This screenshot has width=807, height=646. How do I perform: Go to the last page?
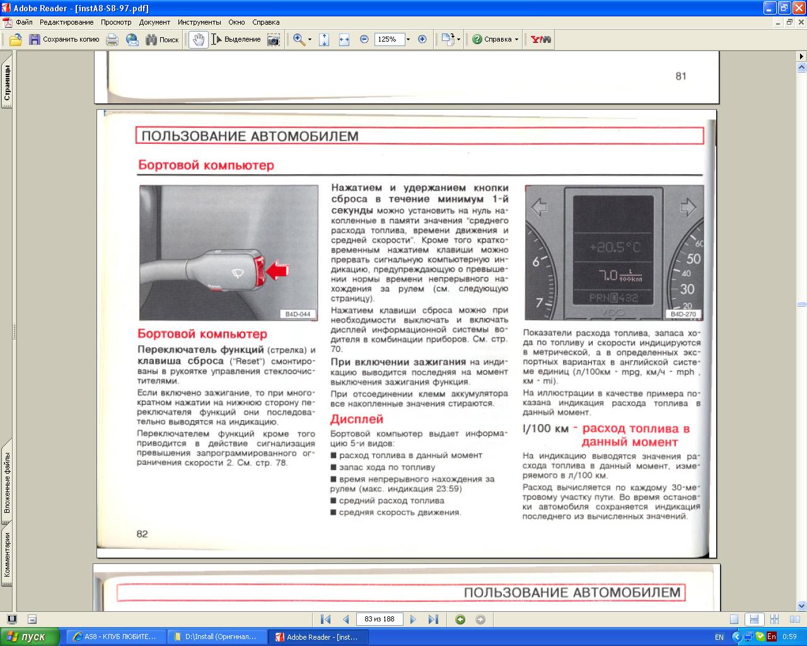click(x=433, y=620)
